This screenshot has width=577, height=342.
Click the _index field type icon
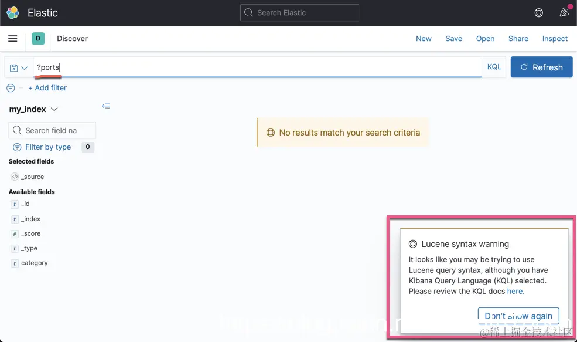click(14, 219)
